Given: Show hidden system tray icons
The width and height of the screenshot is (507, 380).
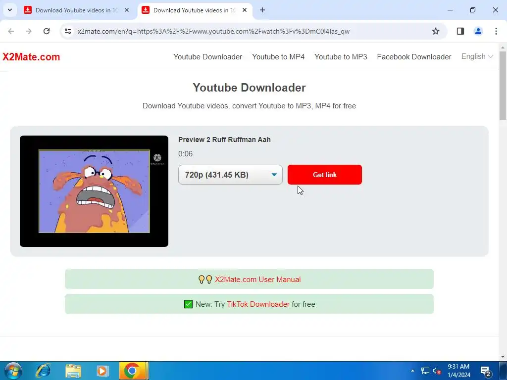Looking at the screenshot, I should click(x=412, y=371).
